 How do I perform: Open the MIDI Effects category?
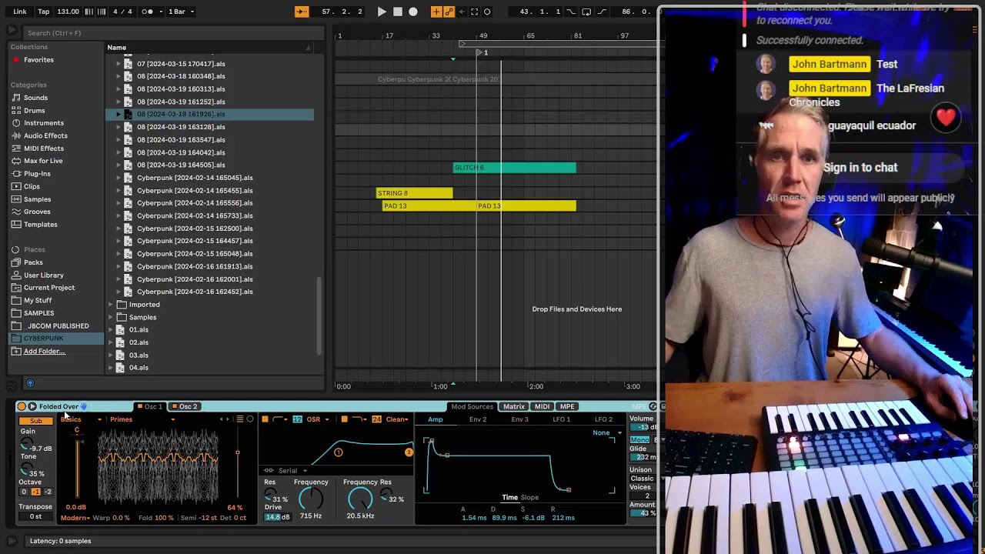coord(44,149)
